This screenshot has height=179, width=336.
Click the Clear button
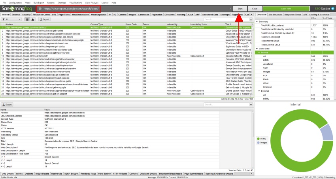point(255,9)
